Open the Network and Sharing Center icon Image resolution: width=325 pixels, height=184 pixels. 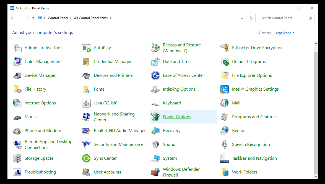point(86,117)
